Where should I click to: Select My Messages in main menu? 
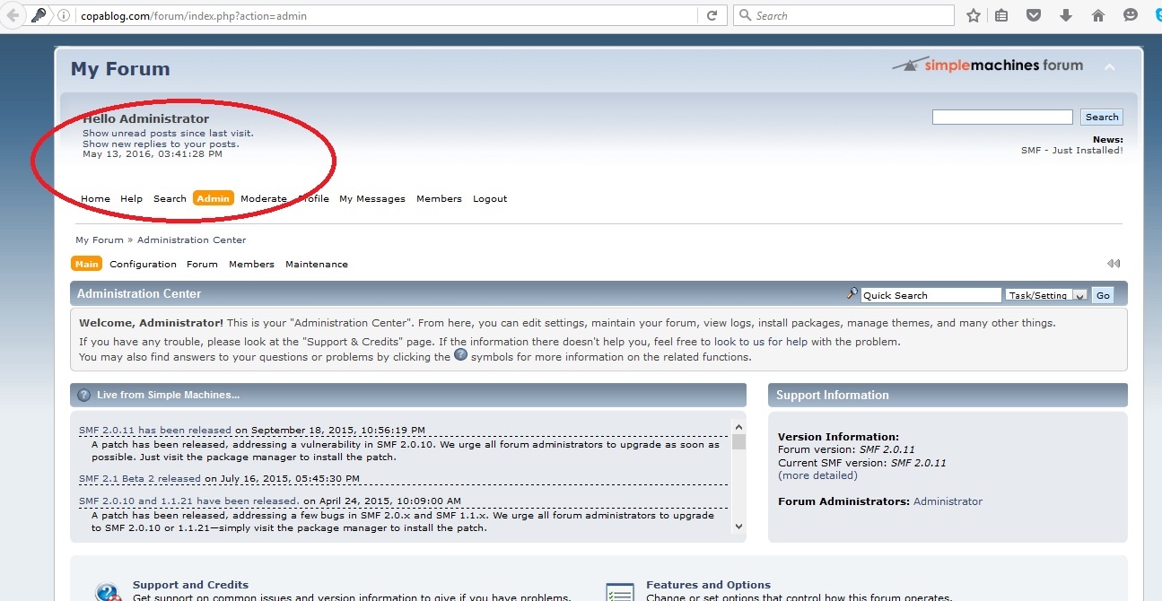(371, 199)
